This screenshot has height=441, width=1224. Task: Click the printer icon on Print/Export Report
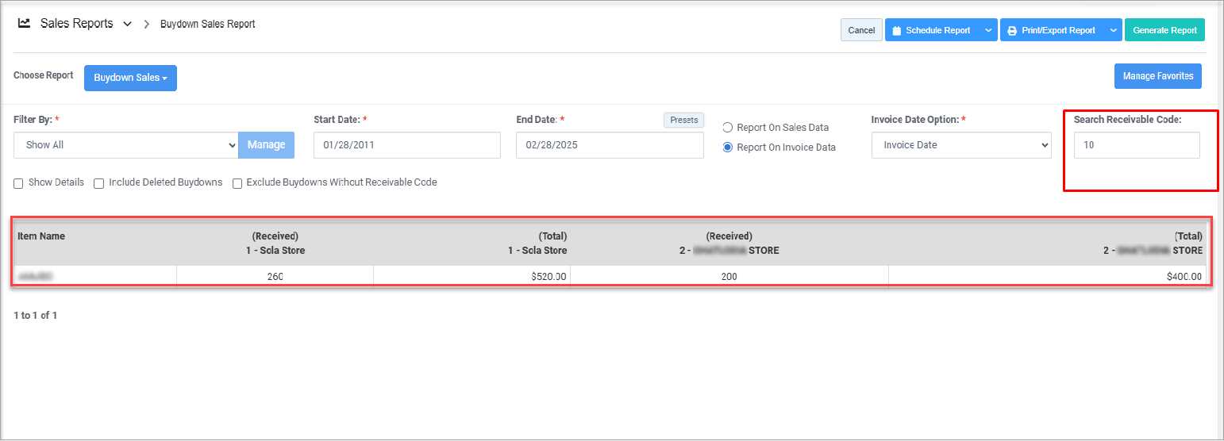point(1012,31)
